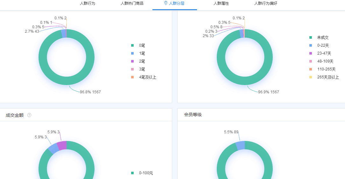Click the pink swatch beside 48-109天

311,61
